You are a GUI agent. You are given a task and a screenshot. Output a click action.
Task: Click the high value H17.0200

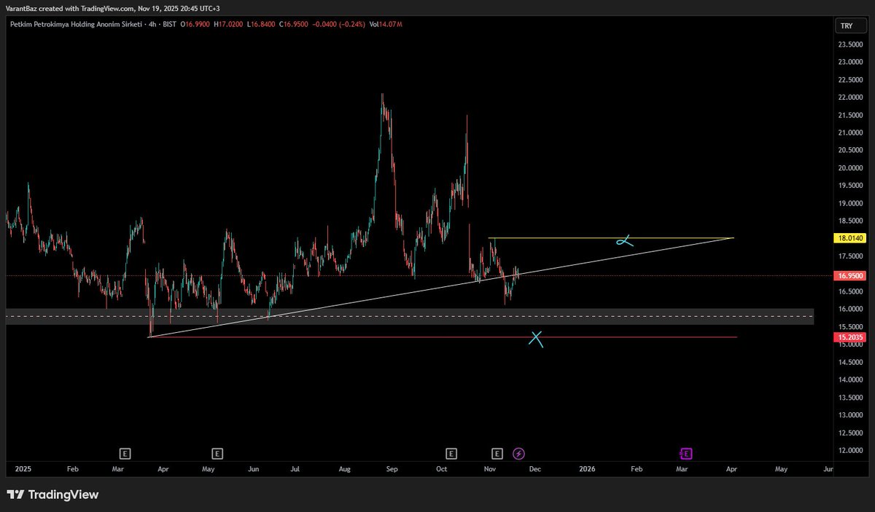pos(228,25)
